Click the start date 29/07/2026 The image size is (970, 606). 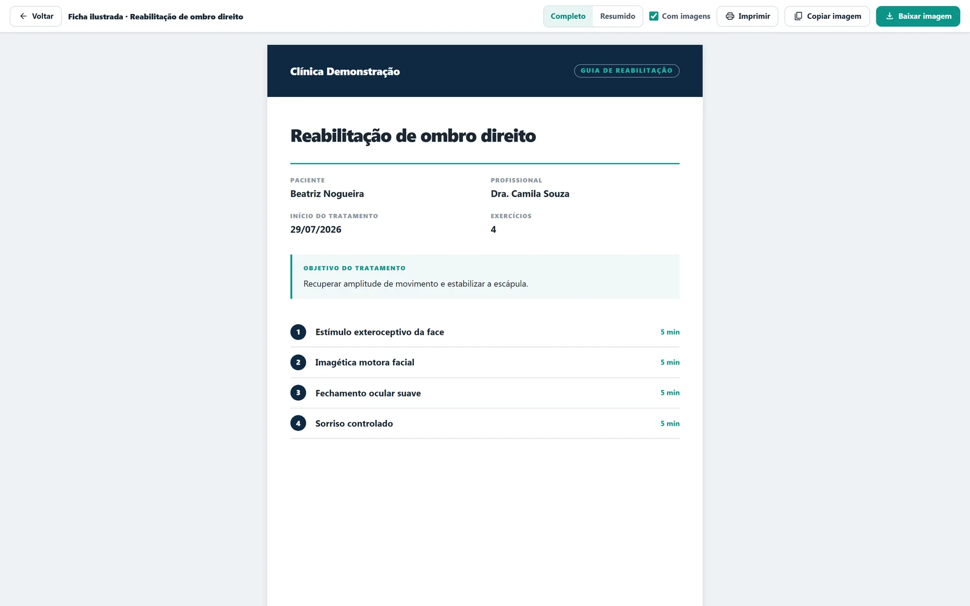tap(316, 229)
